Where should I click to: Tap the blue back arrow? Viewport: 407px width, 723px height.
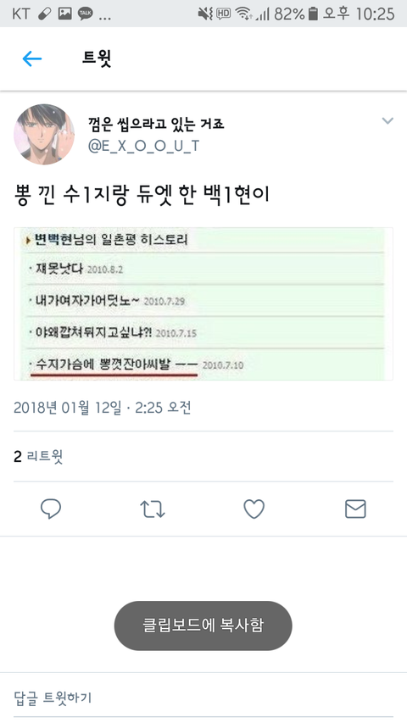[x=32, y=58]
